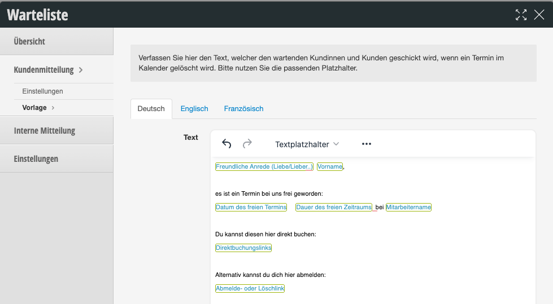
Task: Toggle fullscreen with the expand icon
Action: point(521,15)
